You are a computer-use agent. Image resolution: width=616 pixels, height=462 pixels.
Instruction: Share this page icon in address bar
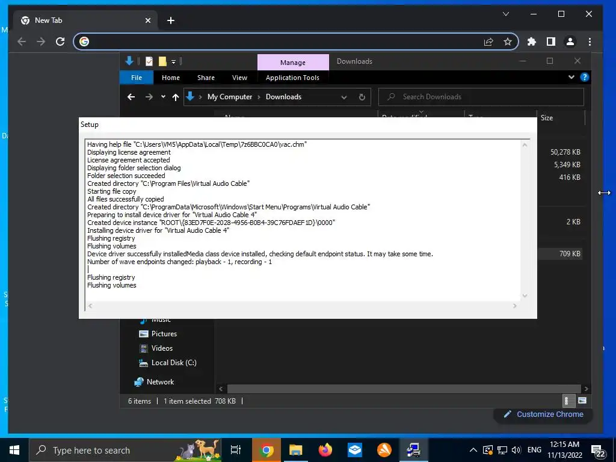pyautogui.click(x=488, y=42)
